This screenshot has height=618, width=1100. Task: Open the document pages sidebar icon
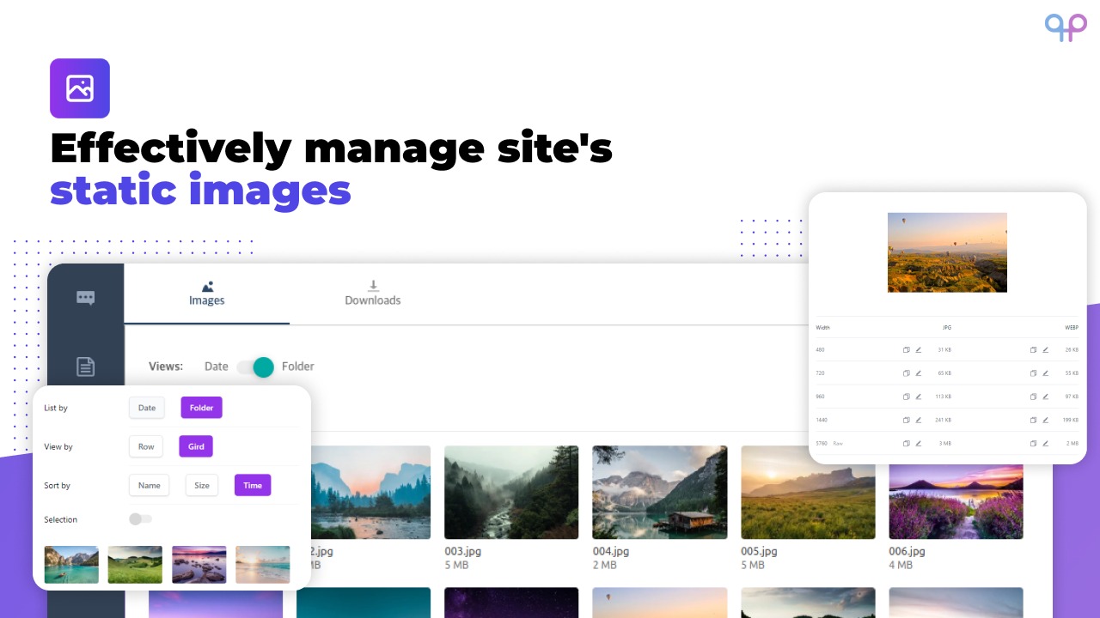point(85,367)
